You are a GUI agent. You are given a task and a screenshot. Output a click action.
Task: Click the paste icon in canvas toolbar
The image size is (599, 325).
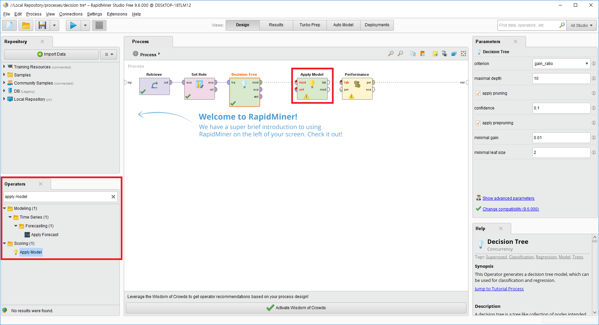pyautogui.click(x=423, y=54)
